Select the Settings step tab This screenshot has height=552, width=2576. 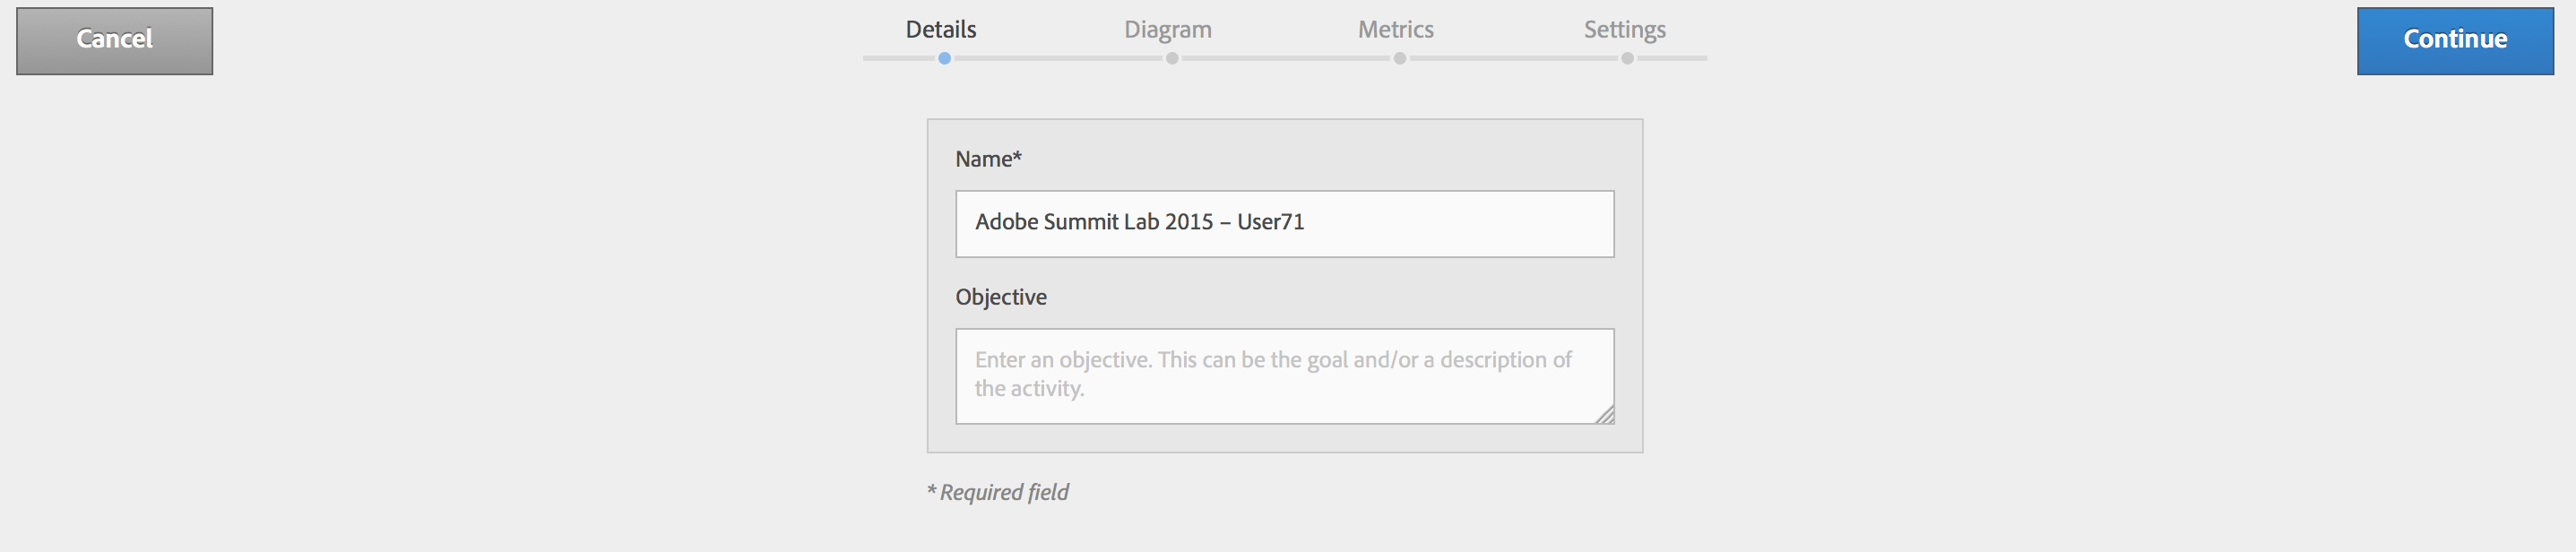pos(1624,30)
